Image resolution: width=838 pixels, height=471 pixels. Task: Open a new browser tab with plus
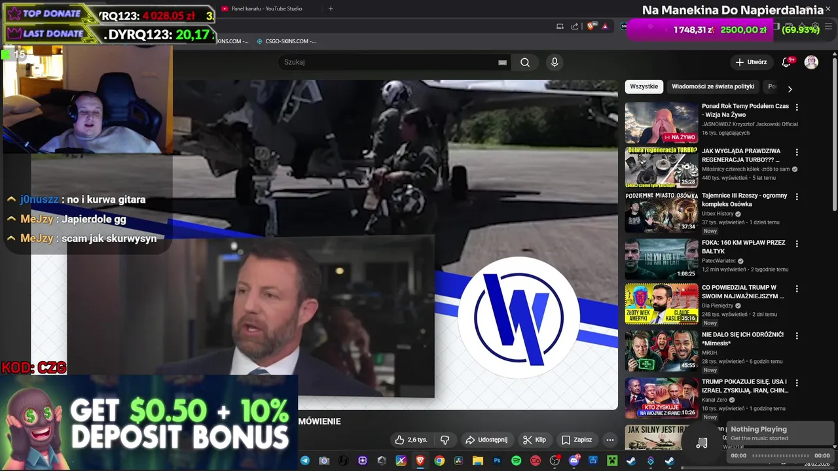point(331,9)
